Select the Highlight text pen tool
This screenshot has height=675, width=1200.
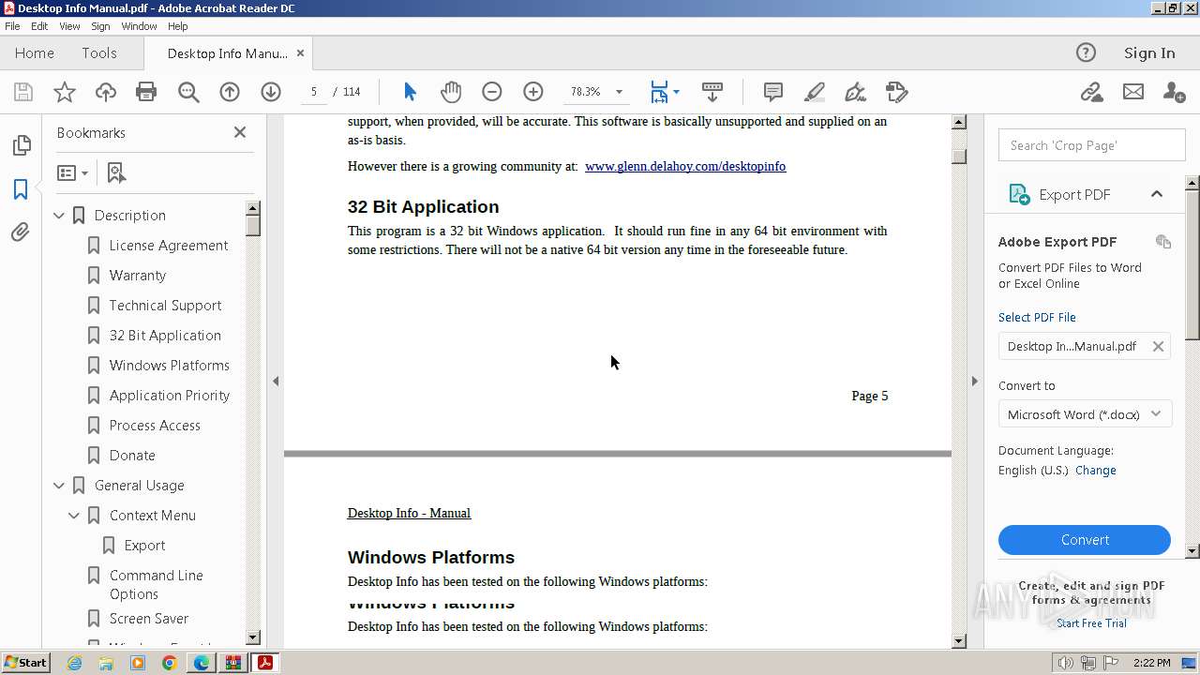[815, 92]
